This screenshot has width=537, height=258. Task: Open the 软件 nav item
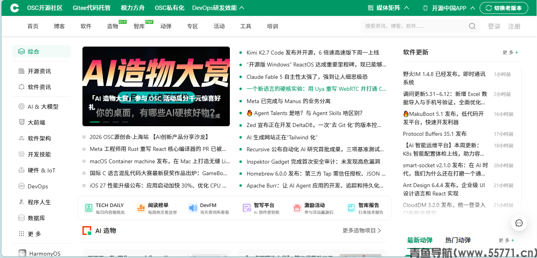click(86, 26)
